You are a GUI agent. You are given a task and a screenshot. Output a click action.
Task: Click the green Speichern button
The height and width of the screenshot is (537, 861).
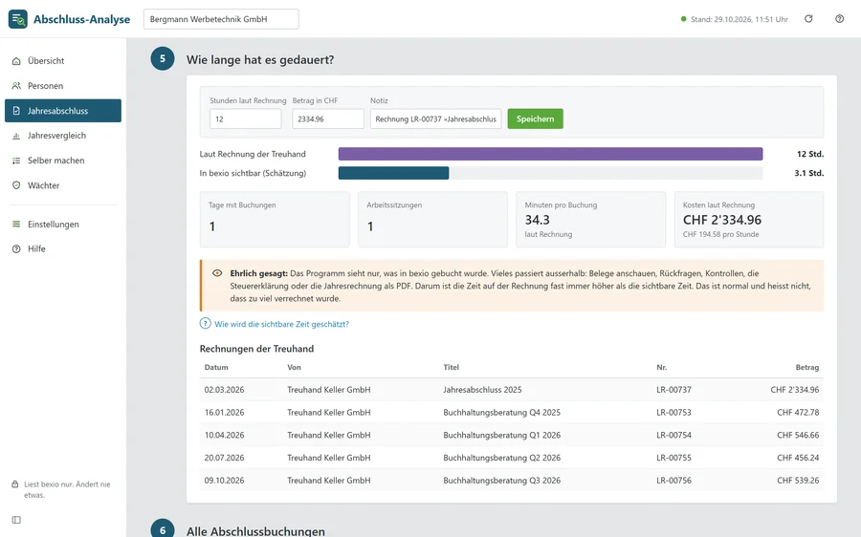[x=536, y=118]
